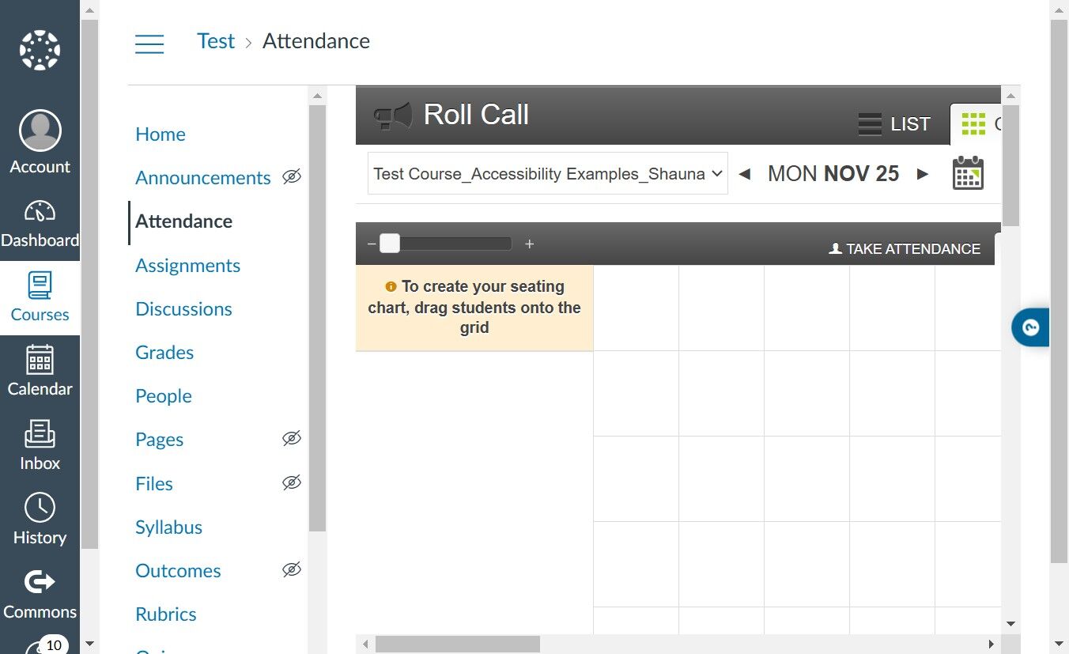Open the Test Course section dropdown
This screenshot has width=1069, height=654.
[548, 173]
